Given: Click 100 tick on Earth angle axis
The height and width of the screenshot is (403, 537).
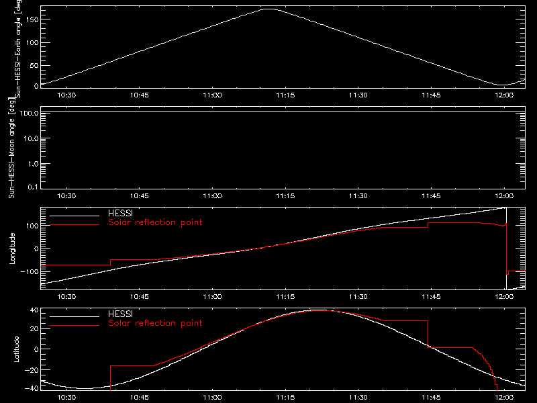Looking at the screenshot, I should (32, 42).
